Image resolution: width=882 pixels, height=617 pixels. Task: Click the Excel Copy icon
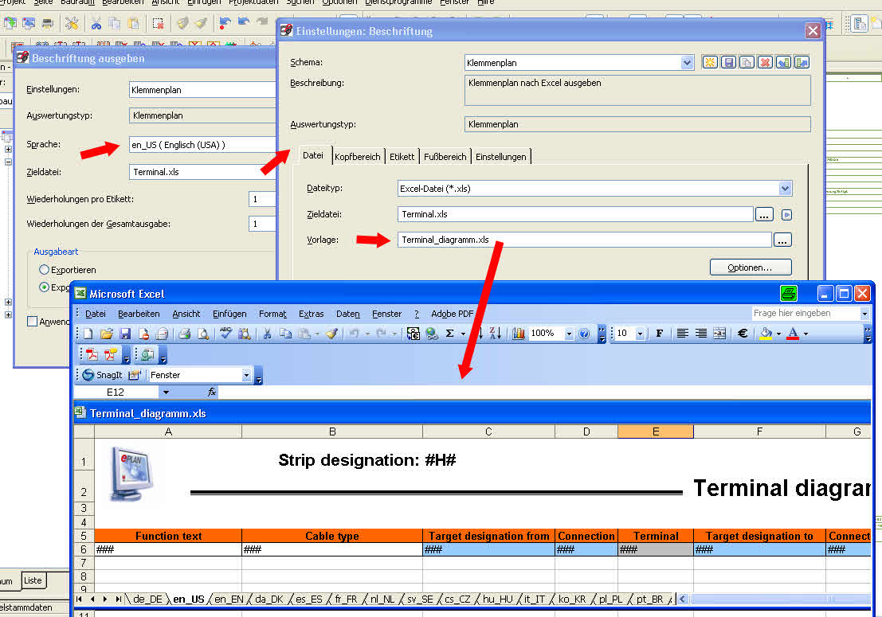[286, 334]
